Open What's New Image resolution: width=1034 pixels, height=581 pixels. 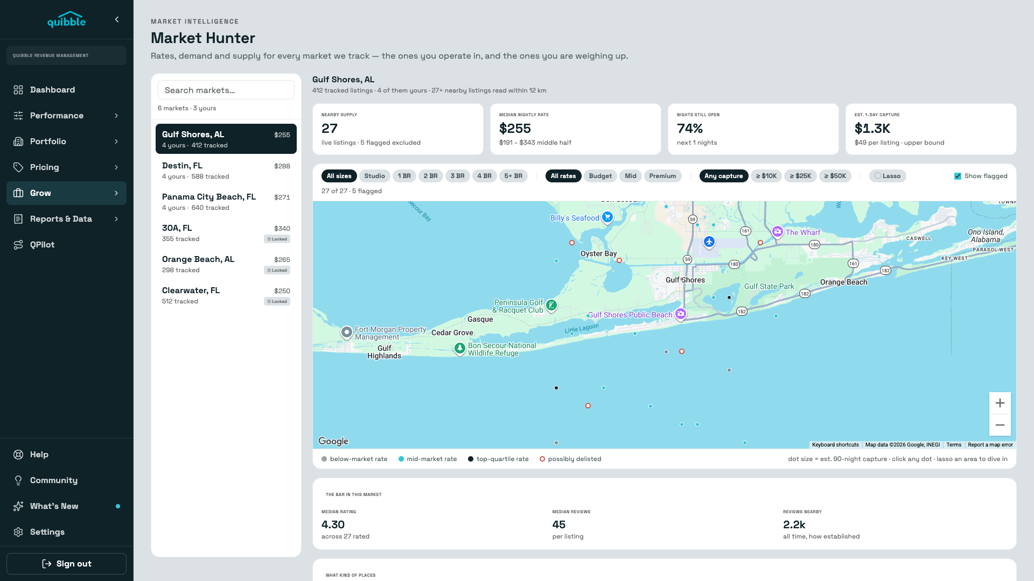[66, 506]
